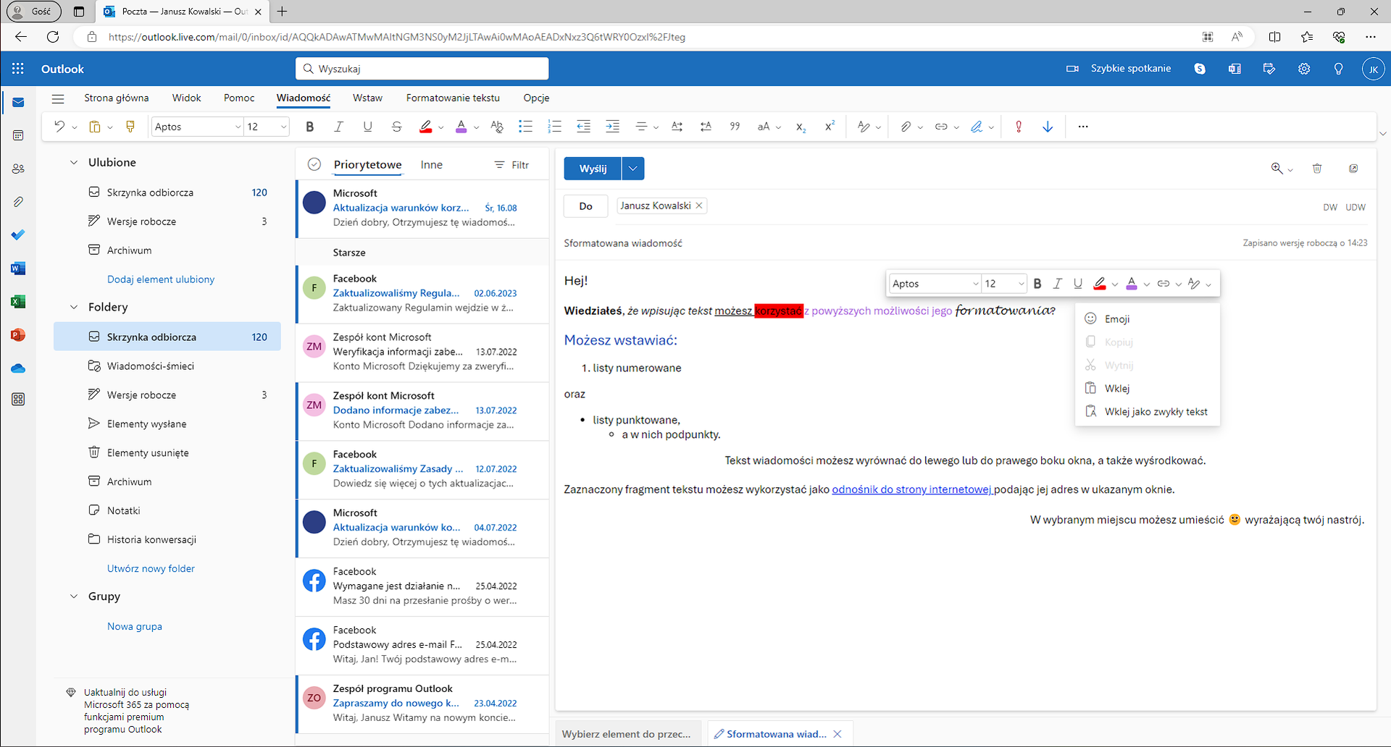Open Settings gear in header
Viewport: 1391px width, 747px height.
tap(1304, 69)
